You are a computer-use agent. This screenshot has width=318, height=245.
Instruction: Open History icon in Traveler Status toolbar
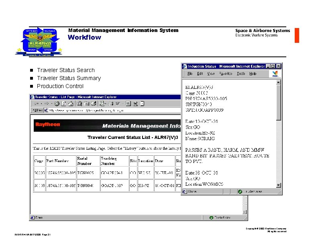93,104
